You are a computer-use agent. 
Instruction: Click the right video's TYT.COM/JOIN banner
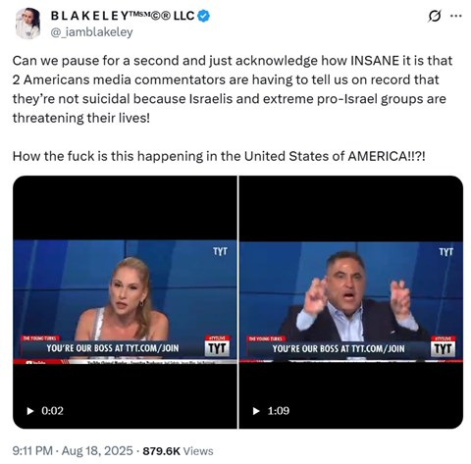[x=339, y=348]
